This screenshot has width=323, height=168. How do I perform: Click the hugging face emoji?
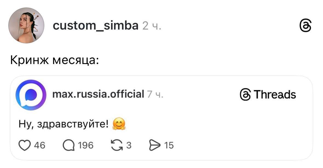pyautogui.click(x=119, y=125)
